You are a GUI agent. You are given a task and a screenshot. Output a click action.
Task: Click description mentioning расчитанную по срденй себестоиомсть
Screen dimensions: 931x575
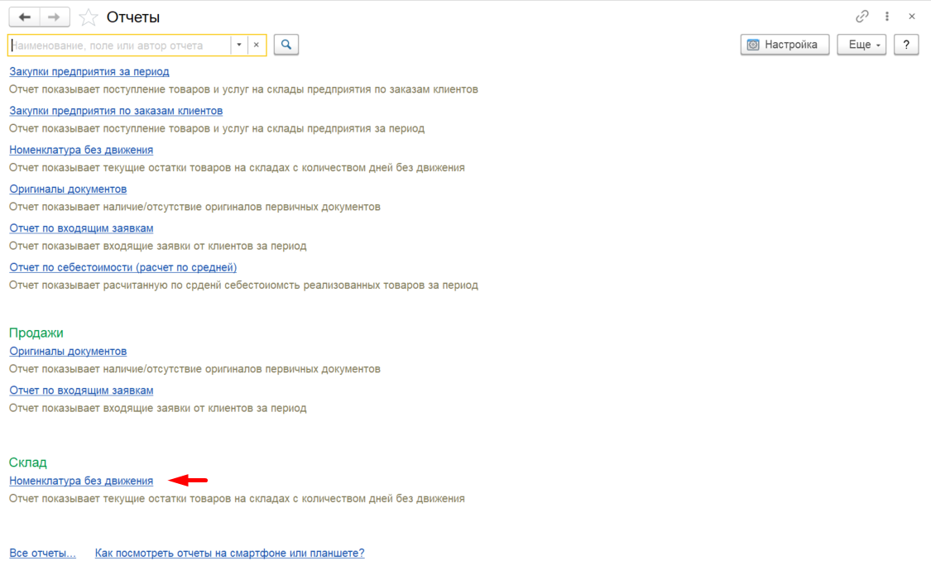point(243,285)
